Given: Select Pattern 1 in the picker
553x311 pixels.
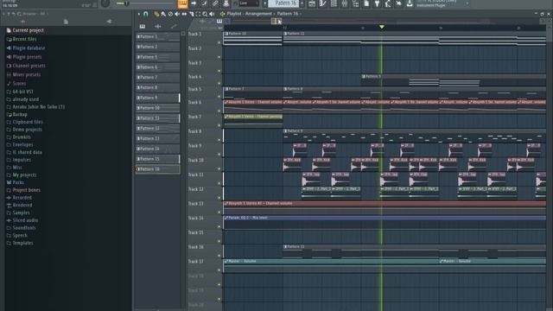Looking at the screenshot, I should coord(157,36).
